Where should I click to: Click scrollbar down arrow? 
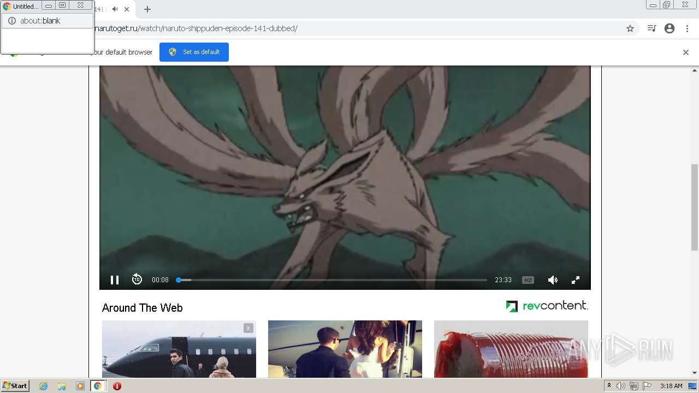coord(695,373)
